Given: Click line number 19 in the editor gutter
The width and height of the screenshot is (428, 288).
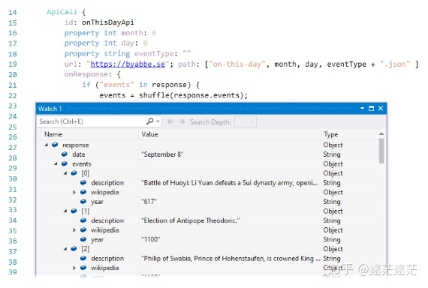Looking at the screenshot, I should [13, 64].
